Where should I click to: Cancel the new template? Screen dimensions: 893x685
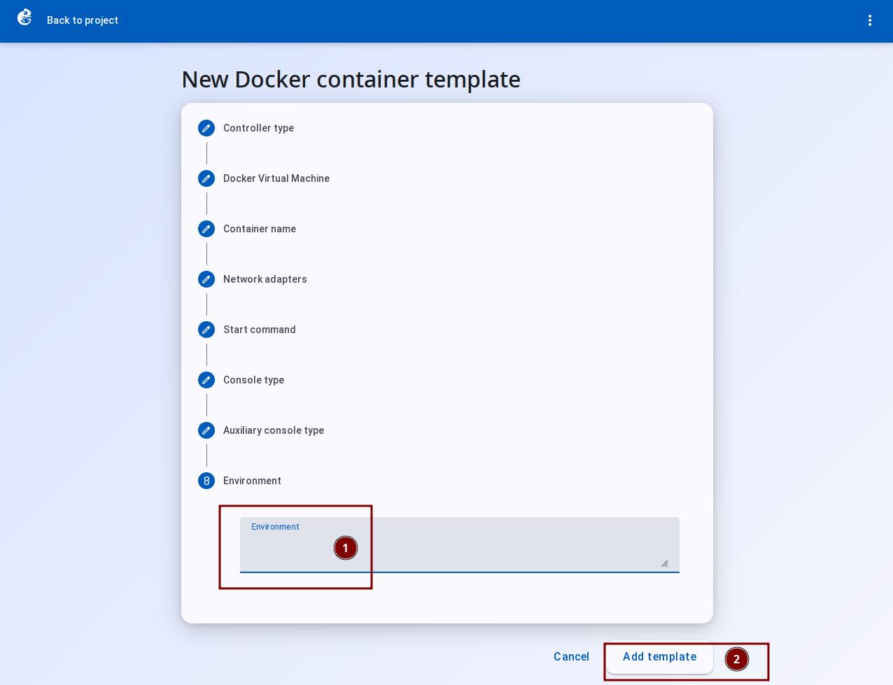click(x=571, y=656)
